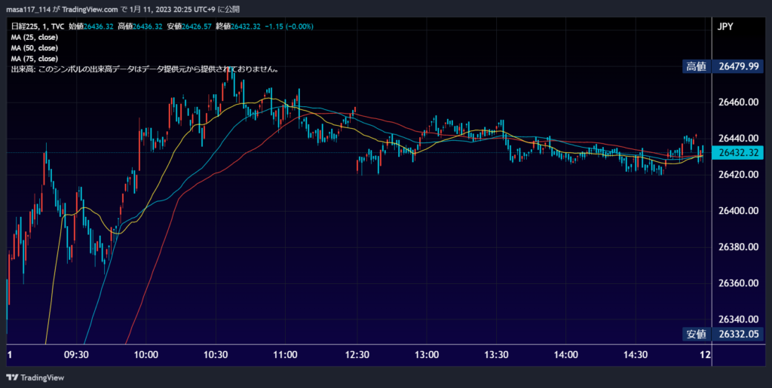Click the 始値 26436.32 open value

pos(91,26)
